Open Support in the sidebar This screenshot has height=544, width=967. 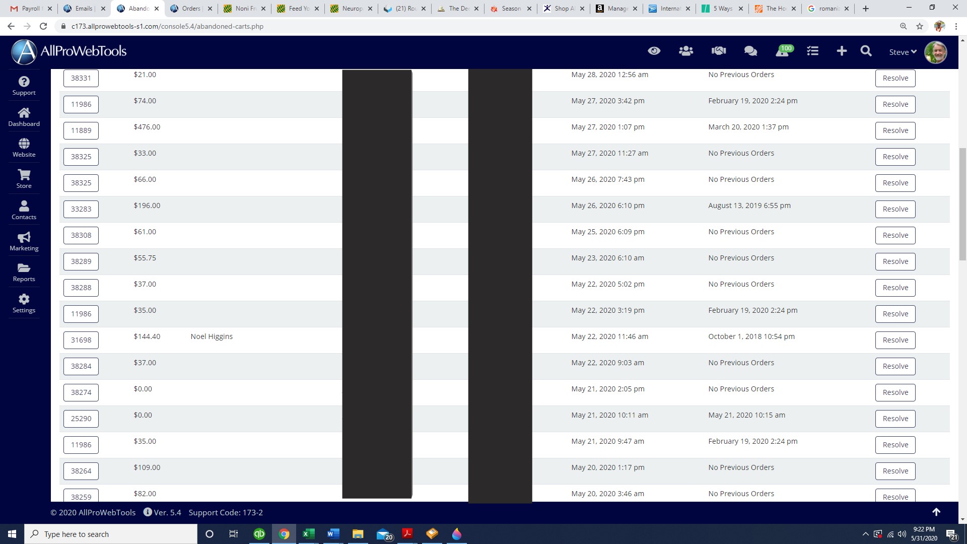[x=24, y=86]
